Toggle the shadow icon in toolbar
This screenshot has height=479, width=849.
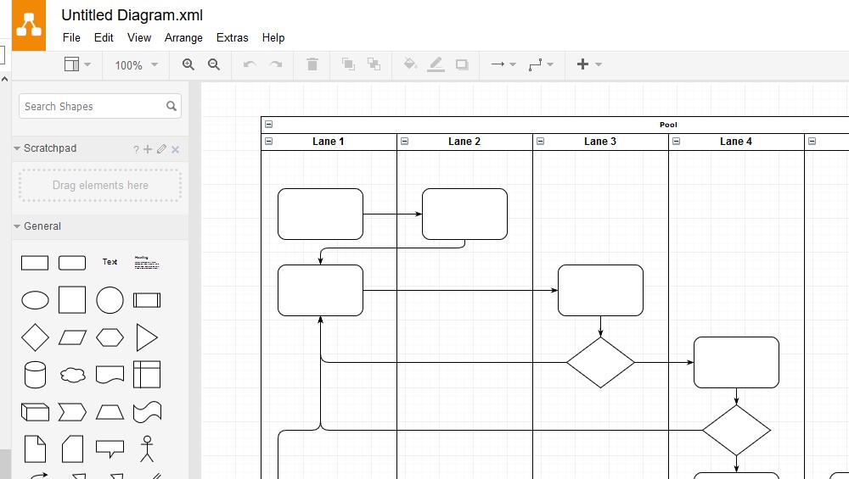pyautogui.click(x=462, y=65)
